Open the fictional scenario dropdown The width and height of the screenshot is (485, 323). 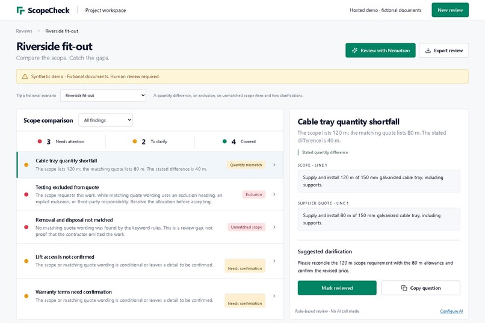click(x=103, y=95)
